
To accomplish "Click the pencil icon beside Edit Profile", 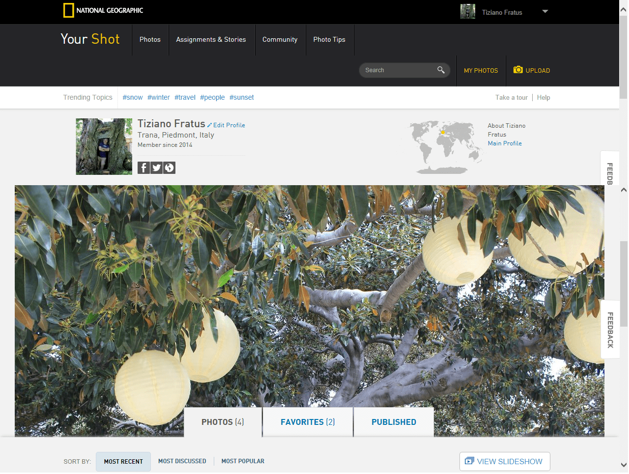I will point(209,125).
